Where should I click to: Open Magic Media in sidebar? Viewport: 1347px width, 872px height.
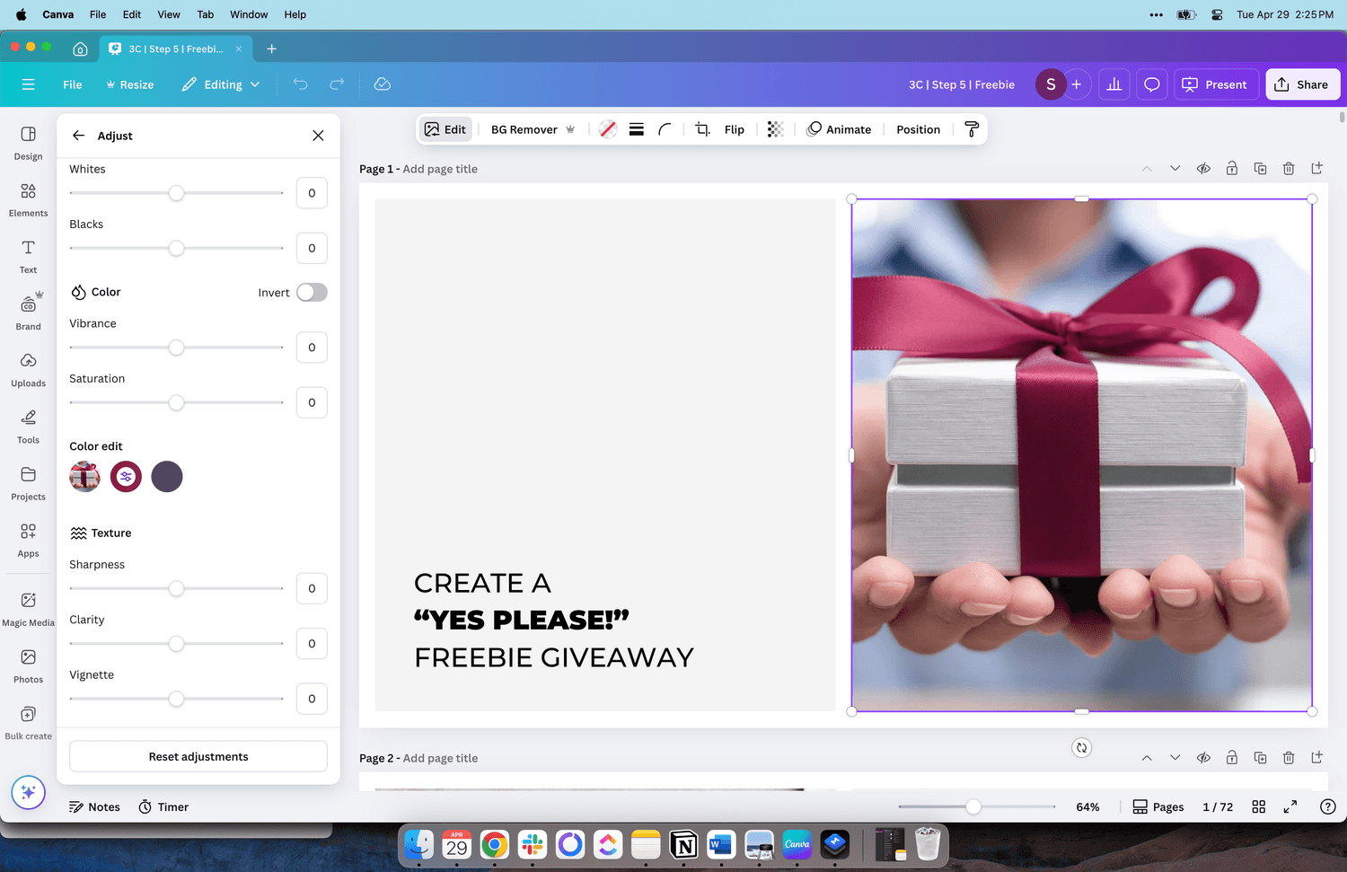28,608
